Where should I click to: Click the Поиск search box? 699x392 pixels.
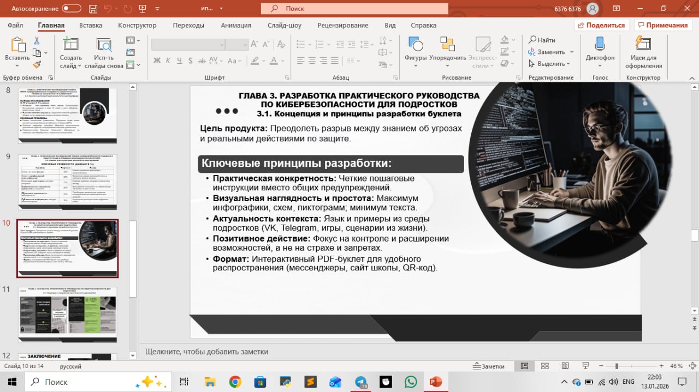(354, 9)
